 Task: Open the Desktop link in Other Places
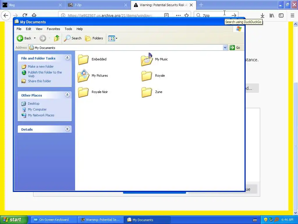click(34, 104)
